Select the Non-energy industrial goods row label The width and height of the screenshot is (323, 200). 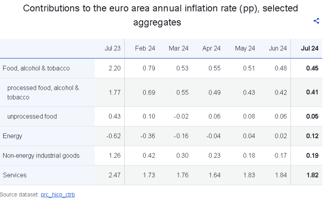pyautogui.click(x=41, y=156)
